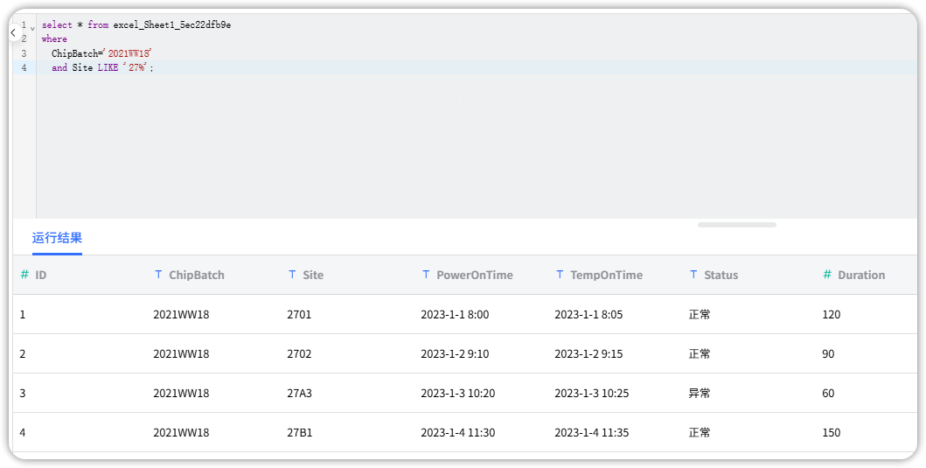Click the horizontal scrollbar handle under the editor
This screenshot has height=468, width=926.
coord(736,225)
